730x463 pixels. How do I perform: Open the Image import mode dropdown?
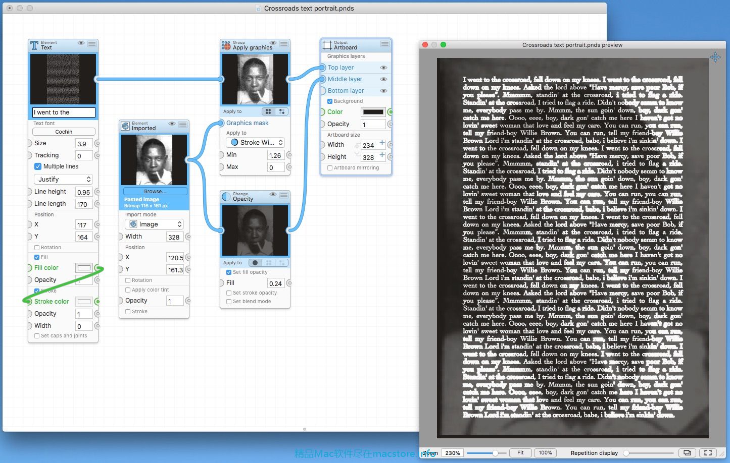pyautogui.click(x=154, y=224)
